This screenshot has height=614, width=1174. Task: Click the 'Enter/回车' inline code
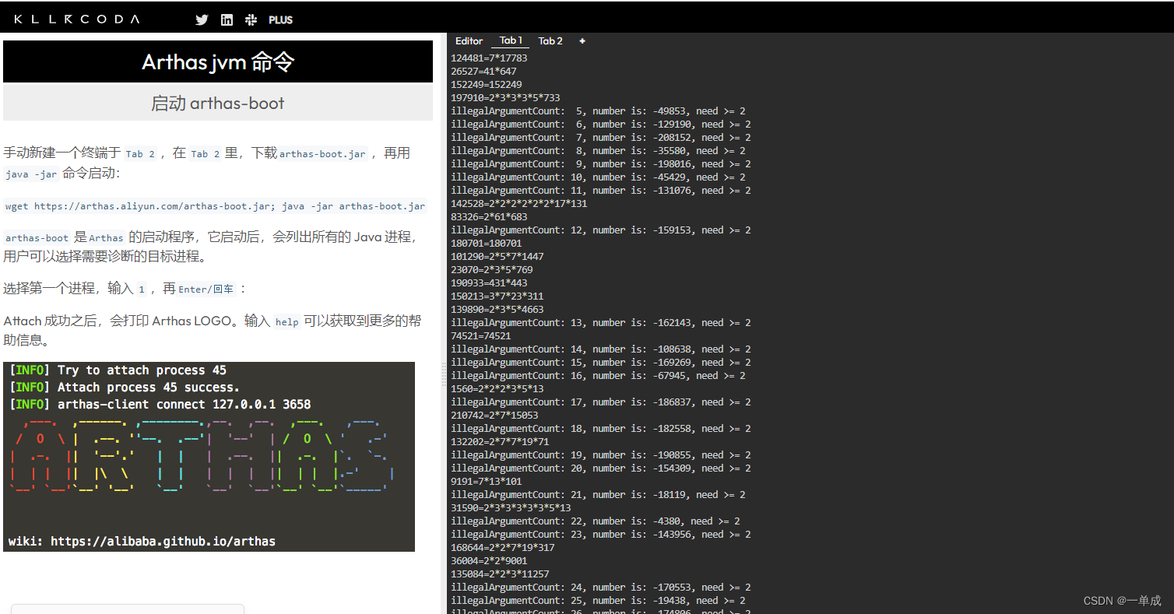click(x=206, y=289)
